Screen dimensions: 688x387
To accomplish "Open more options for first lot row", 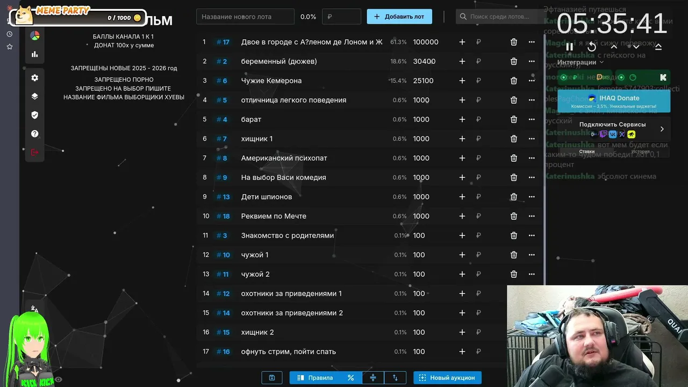I will 532,42.
